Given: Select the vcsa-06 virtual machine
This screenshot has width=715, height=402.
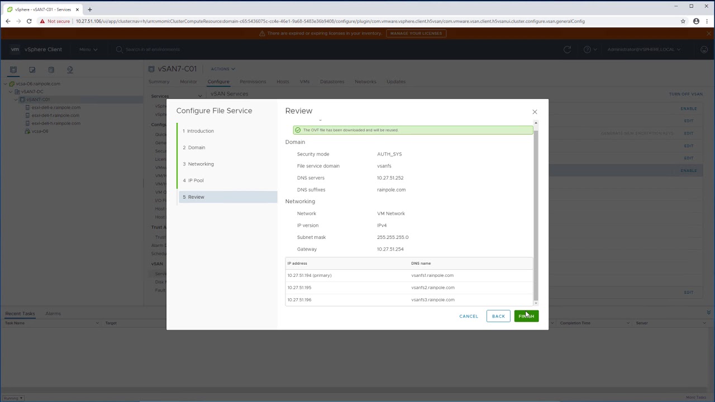Looking at the screenshot, I should [x=40, y=131].
